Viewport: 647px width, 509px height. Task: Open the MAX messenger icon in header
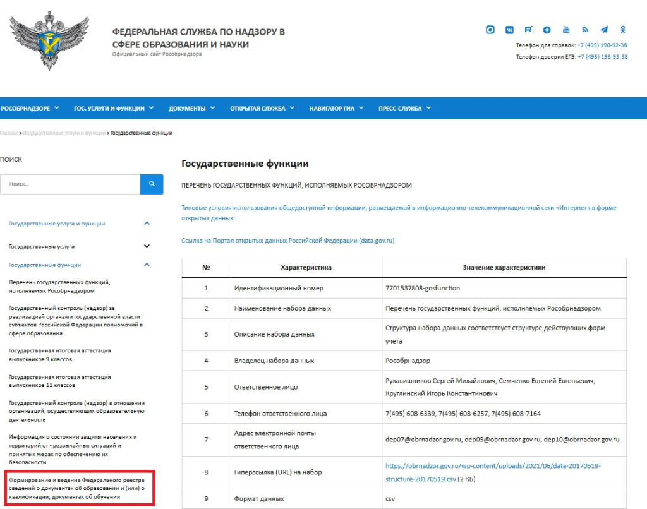tap(490, 30)
